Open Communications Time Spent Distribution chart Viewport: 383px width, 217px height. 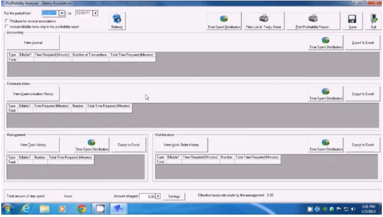click(326, 94)
